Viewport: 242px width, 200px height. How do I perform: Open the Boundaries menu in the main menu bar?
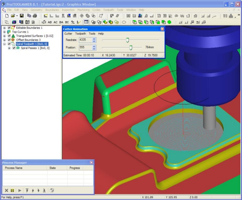[52, 10]
